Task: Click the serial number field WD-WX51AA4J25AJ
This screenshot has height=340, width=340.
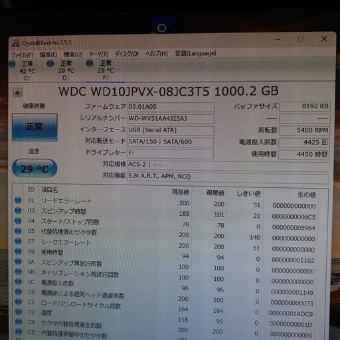Action: click(171, 119)
